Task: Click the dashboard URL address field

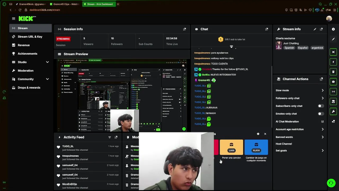Action: [x=45, y=10]
